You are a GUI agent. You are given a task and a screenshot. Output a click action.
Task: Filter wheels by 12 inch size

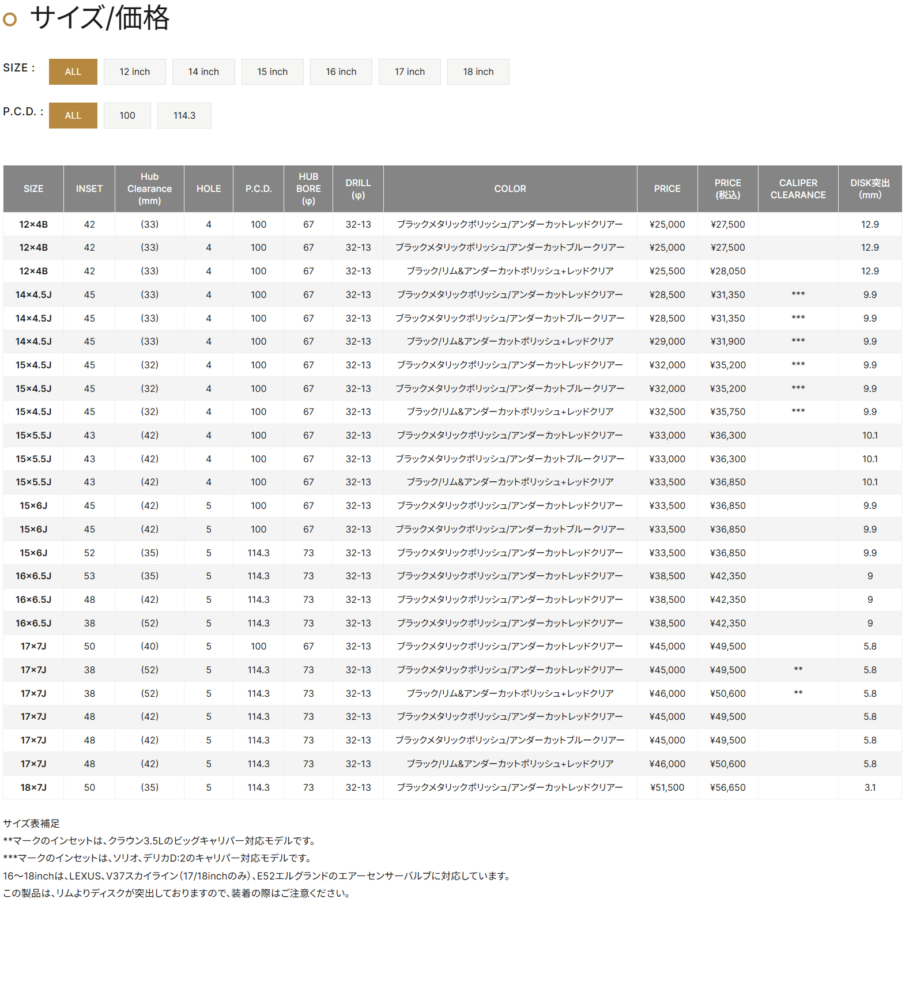[x=134, y=71]
